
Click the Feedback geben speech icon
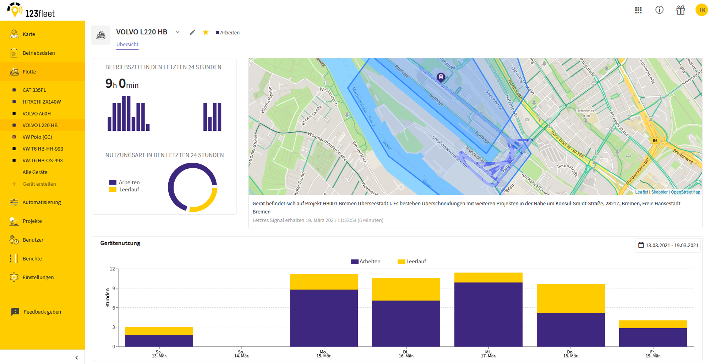[15, 312]
